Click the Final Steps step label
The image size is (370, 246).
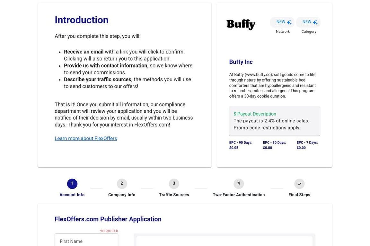tap(299, 195)
